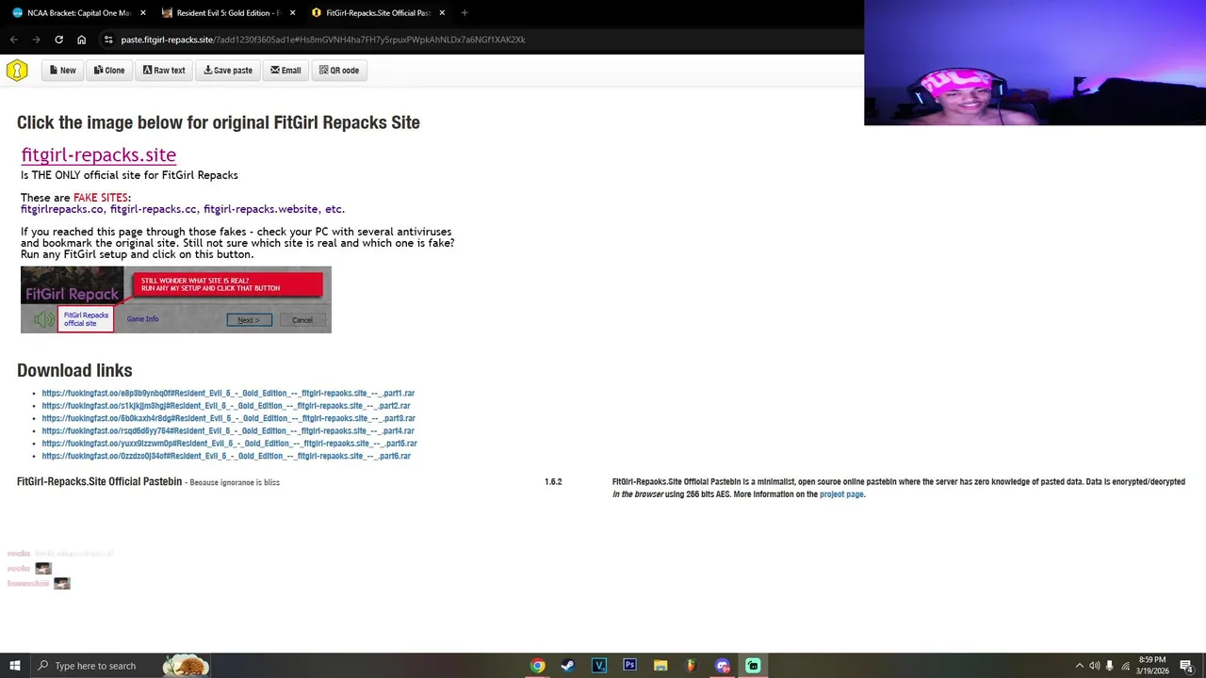Click 'FitGirl-Repacks.Site Official Pastebin' footer title
This screenshot has width=1206, height=678.
[99, 482]
